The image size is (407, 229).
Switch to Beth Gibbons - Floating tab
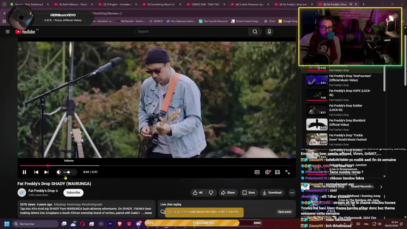73,4
